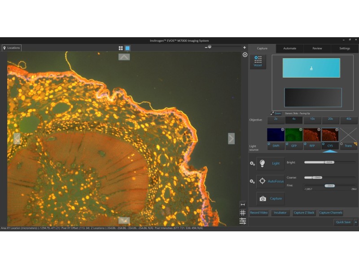Move stage up with top chevron
Viewport: 359px width, 269px height.
coord(124,57)
